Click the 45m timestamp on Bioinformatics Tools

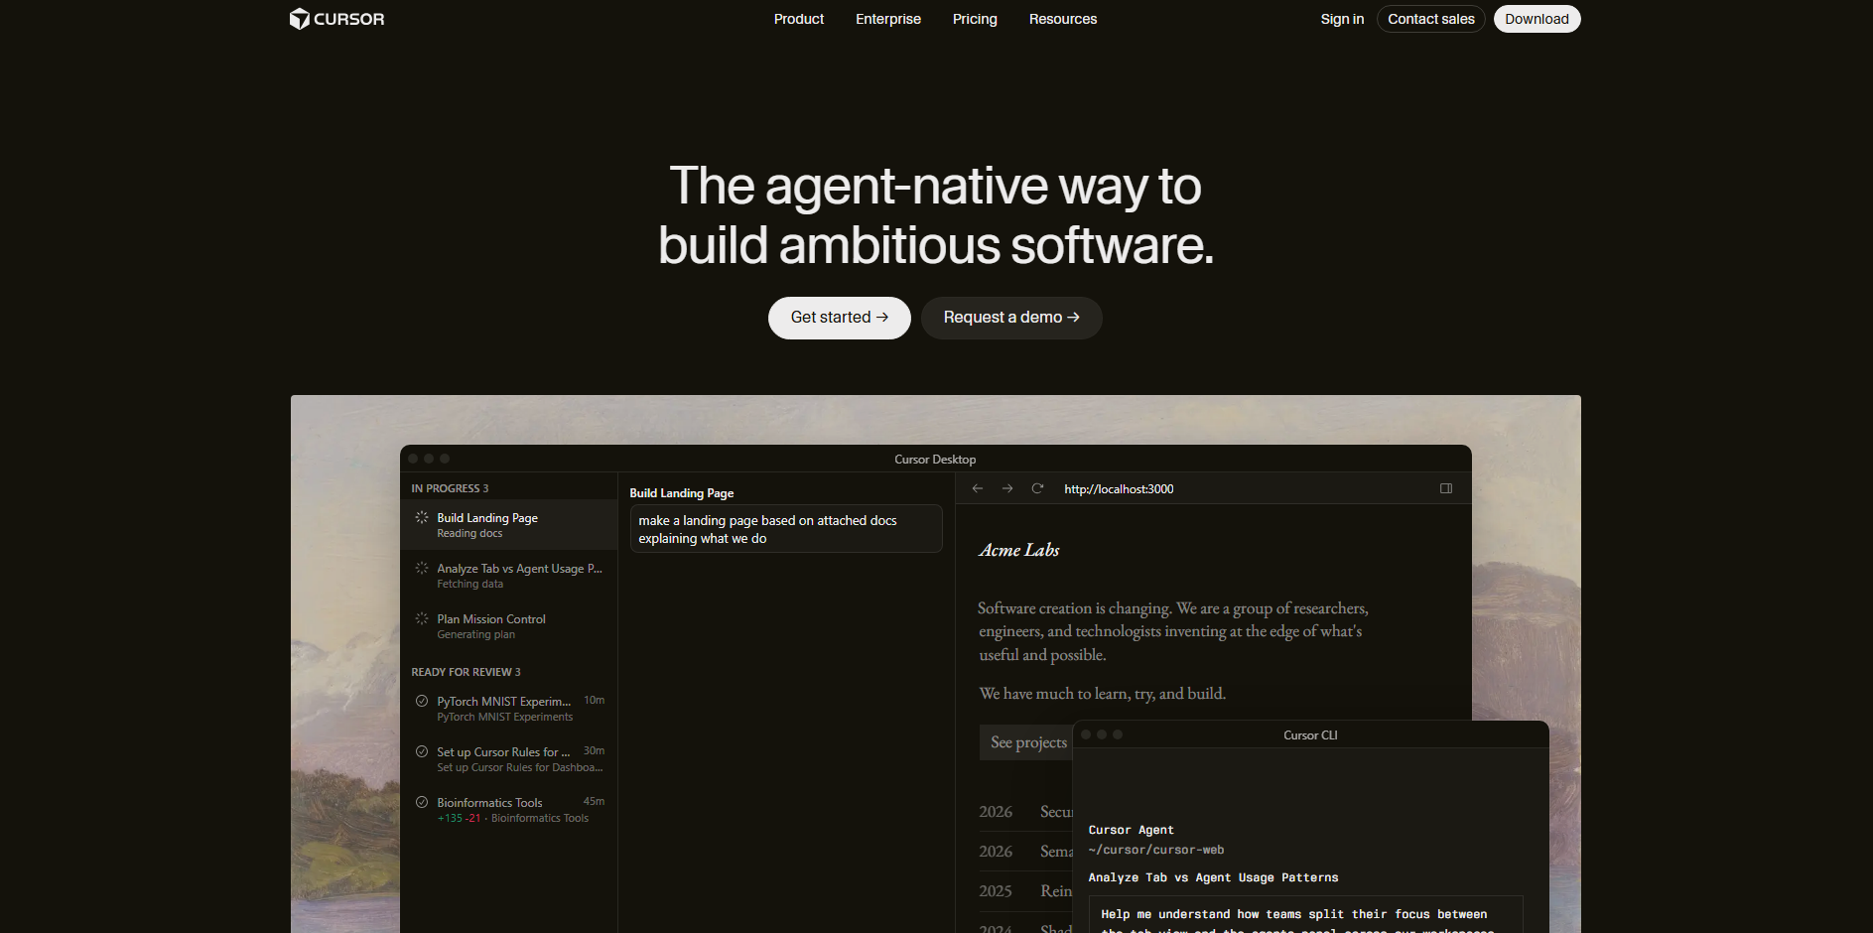(x=594, y=801)
